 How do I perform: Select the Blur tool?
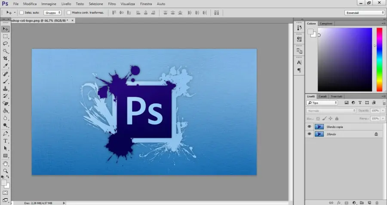click(6, 118)
